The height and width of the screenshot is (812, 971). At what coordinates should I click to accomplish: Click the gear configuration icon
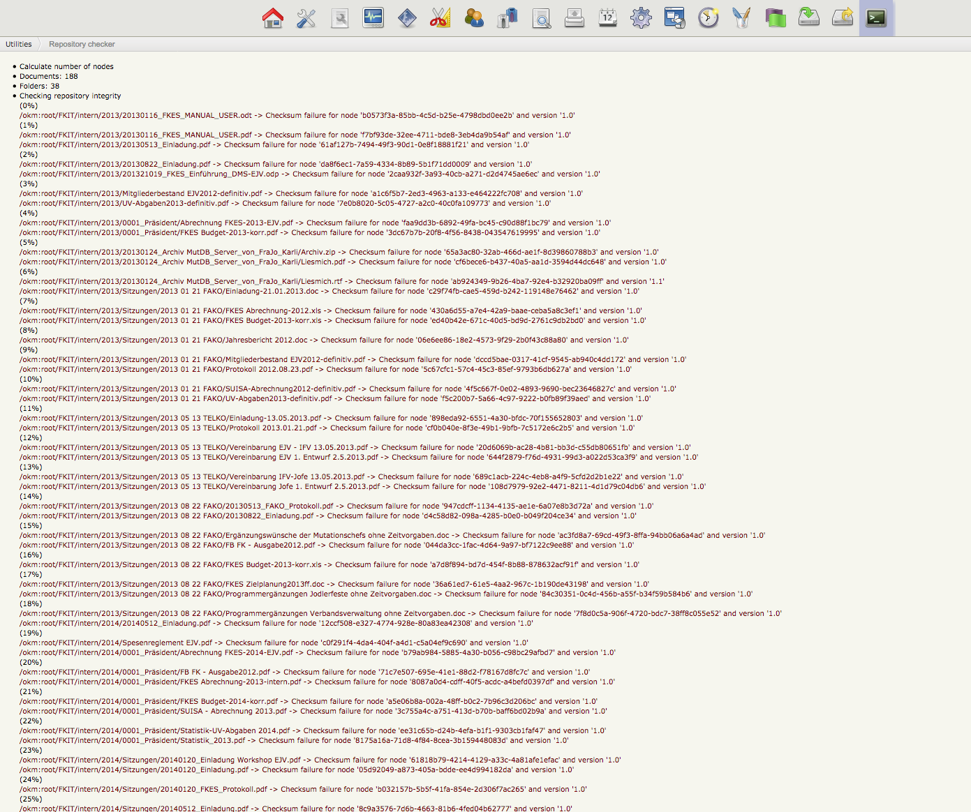pos(641,18)
